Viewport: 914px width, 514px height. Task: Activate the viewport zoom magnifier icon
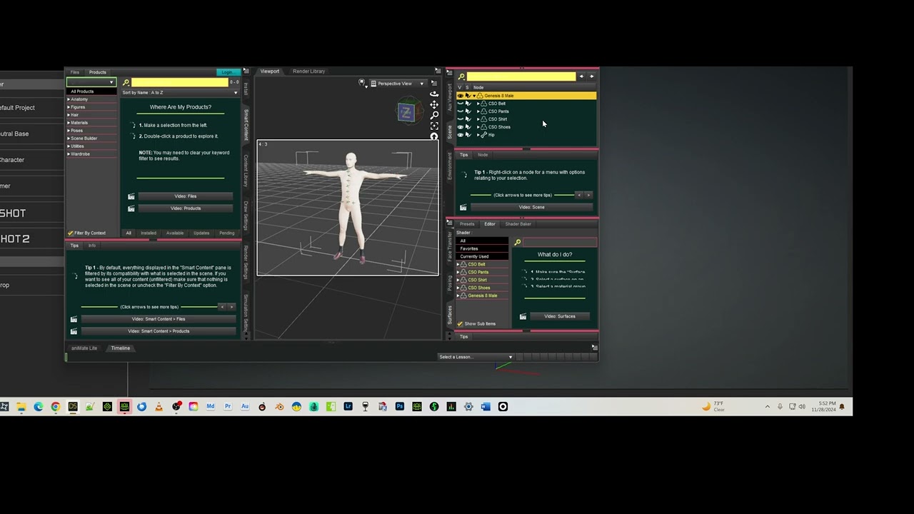coord(434,116)
